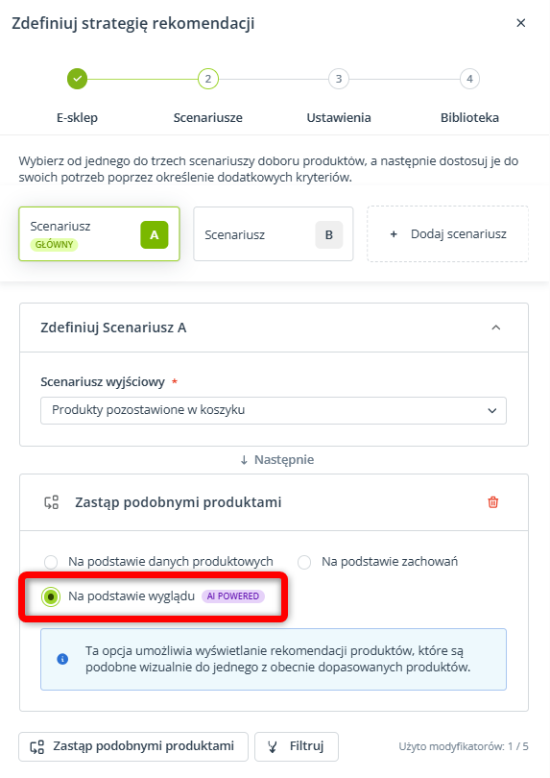The width and height of the screenshot is (550, 778).
Task: Click the blue info icon in the hint box
Action: (x=62, y=659)
